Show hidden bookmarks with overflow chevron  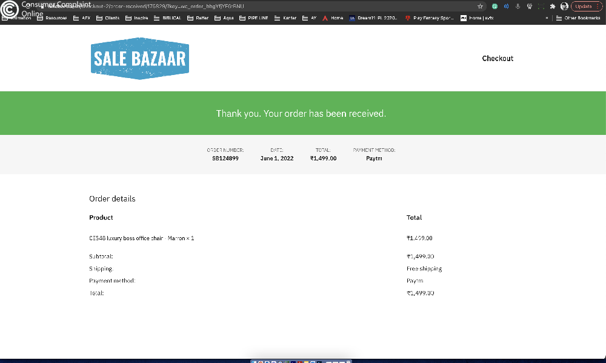(547, 18)
